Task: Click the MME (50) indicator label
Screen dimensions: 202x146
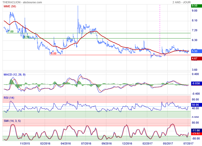Action: [10, 7]
